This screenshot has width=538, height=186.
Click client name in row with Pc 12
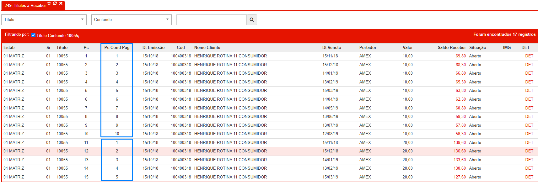coord(230,151)
